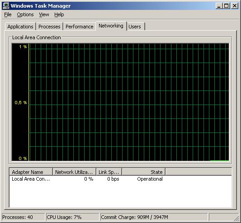241x223 pixels.
Task: Open the View menu
Action: pyautogui.click(x=44, y=14)
